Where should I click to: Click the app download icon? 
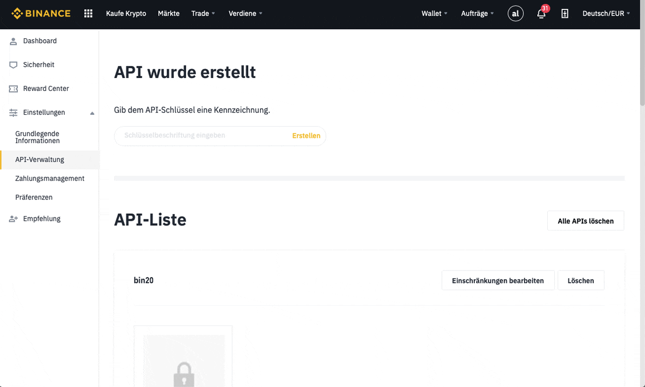(565, 13)
